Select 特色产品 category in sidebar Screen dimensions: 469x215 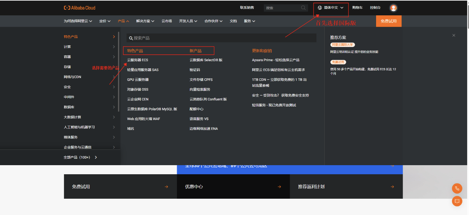tap(89, 37)
